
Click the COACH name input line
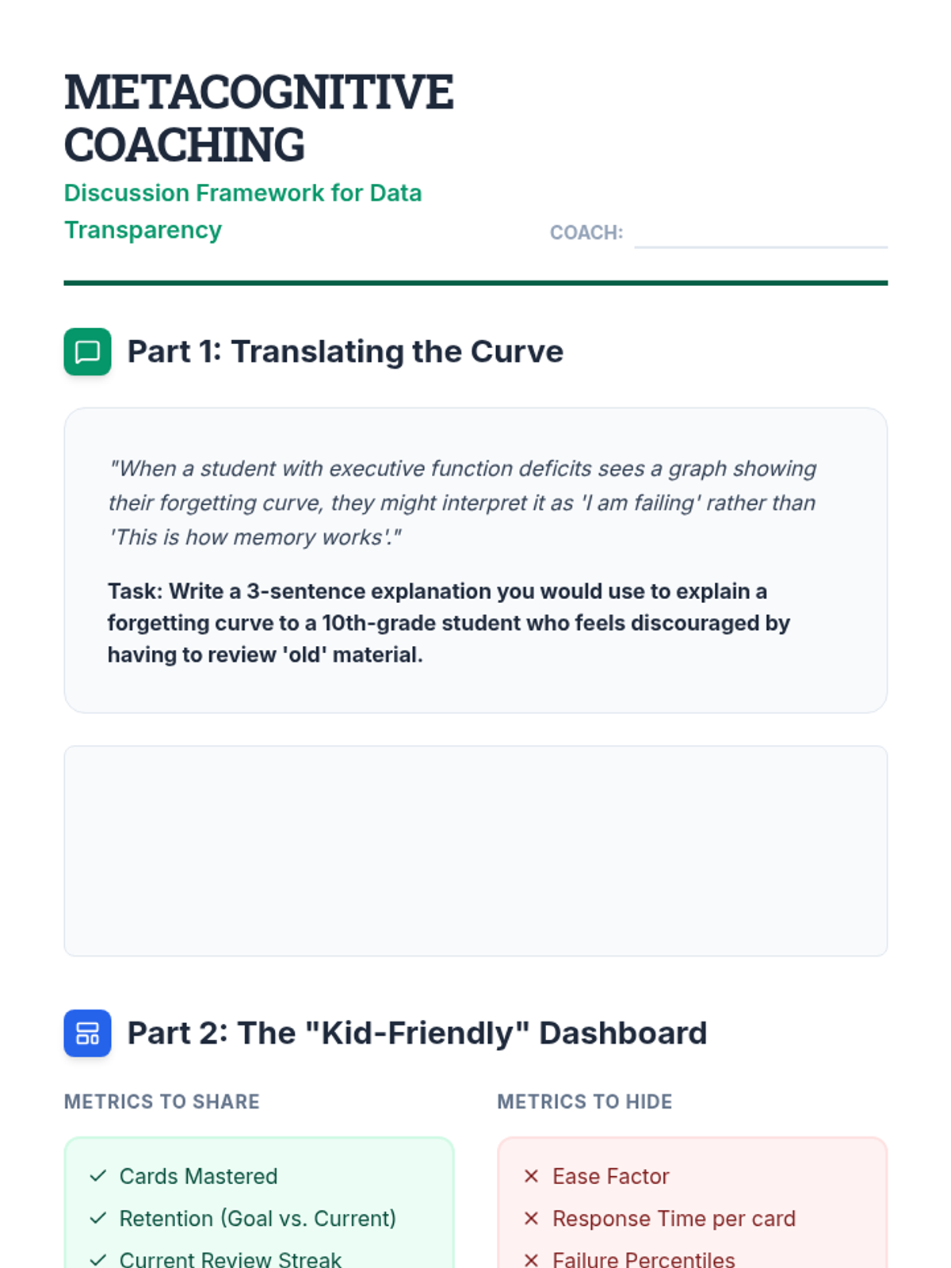tap(761, 235)
